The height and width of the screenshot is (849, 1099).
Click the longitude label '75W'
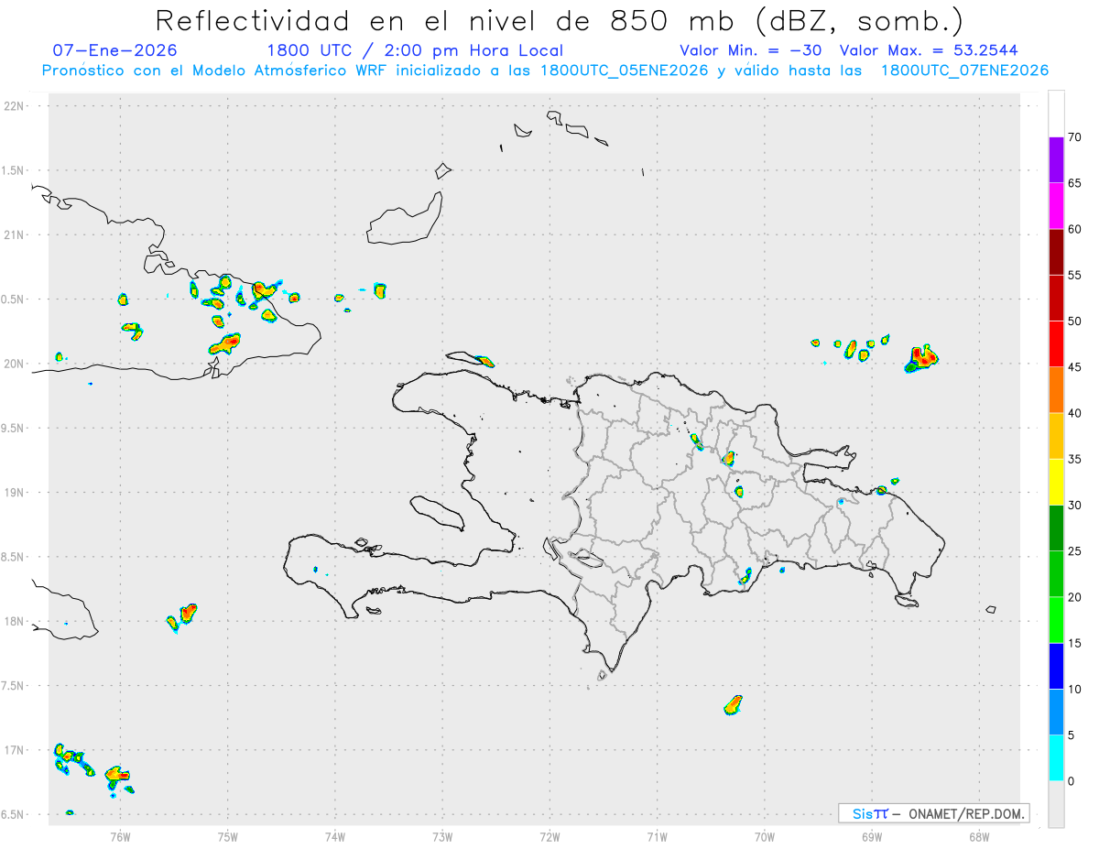point(228,835)
